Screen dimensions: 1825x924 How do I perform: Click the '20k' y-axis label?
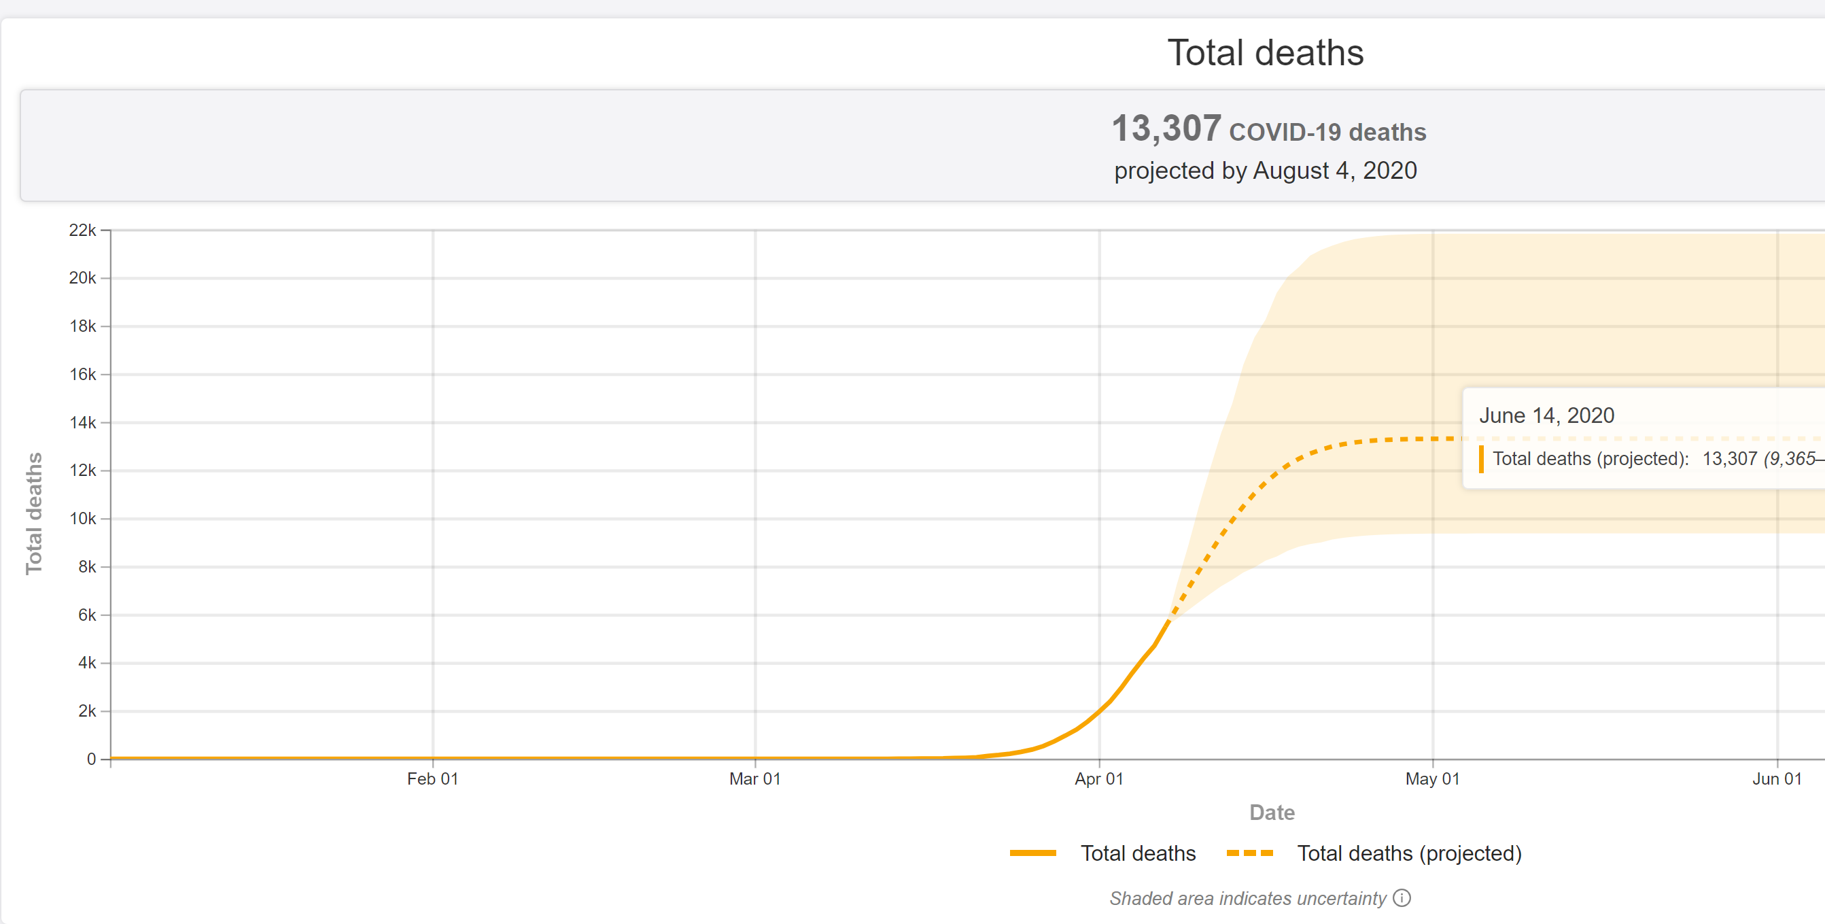point(82,279)
